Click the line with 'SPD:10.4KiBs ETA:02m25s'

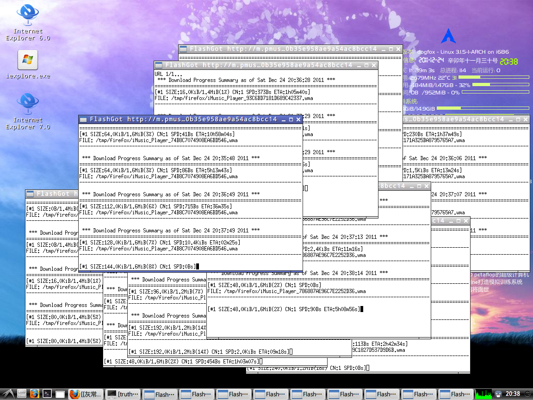160,242
